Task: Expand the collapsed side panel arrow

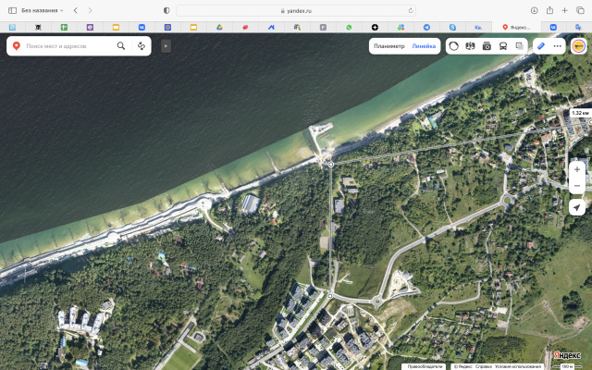Action: (166, 45)
